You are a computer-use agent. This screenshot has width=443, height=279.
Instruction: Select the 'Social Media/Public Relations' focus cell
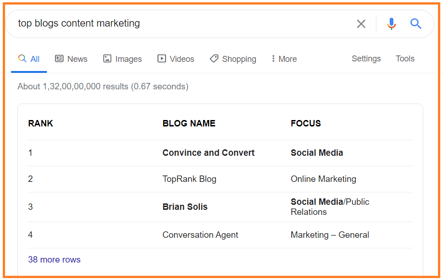point(330,207)
